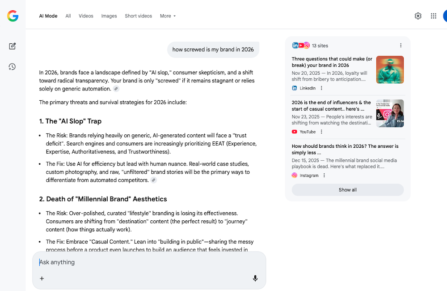Image resolution: width=447 pixels, height=291 pixels.
Task: Switch to the Images tab
Action: click(x=109, y=16)
